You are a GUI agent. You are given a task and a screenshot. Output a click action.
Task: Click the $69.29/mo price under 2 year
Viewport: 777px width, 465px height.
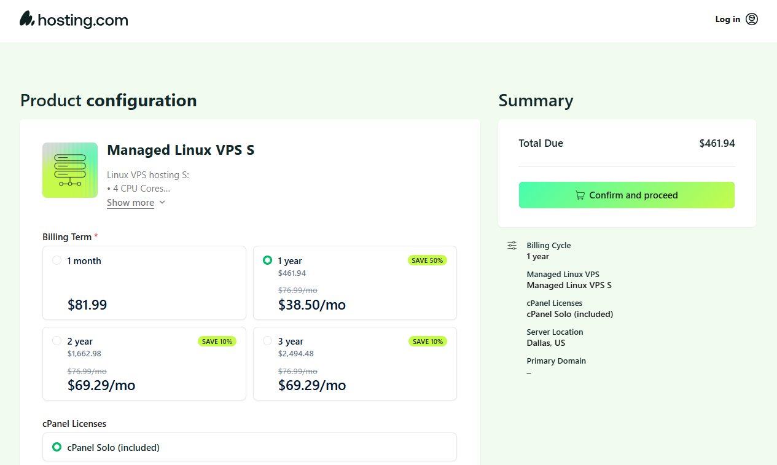pos(101,386)
